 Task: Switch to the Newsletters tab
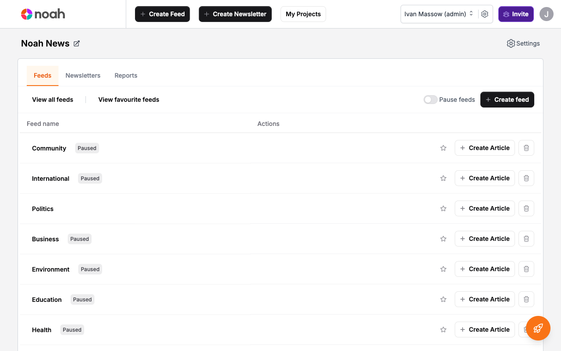click(83, 75)
